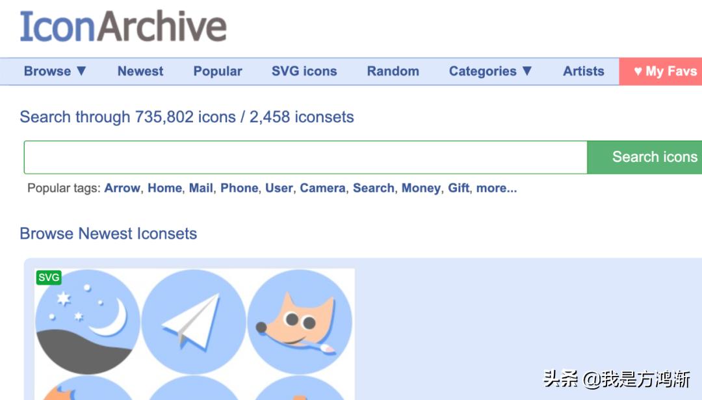Focus the icon search input field
Viewport: 702px width, 400px height.
[x=305, y=157]
